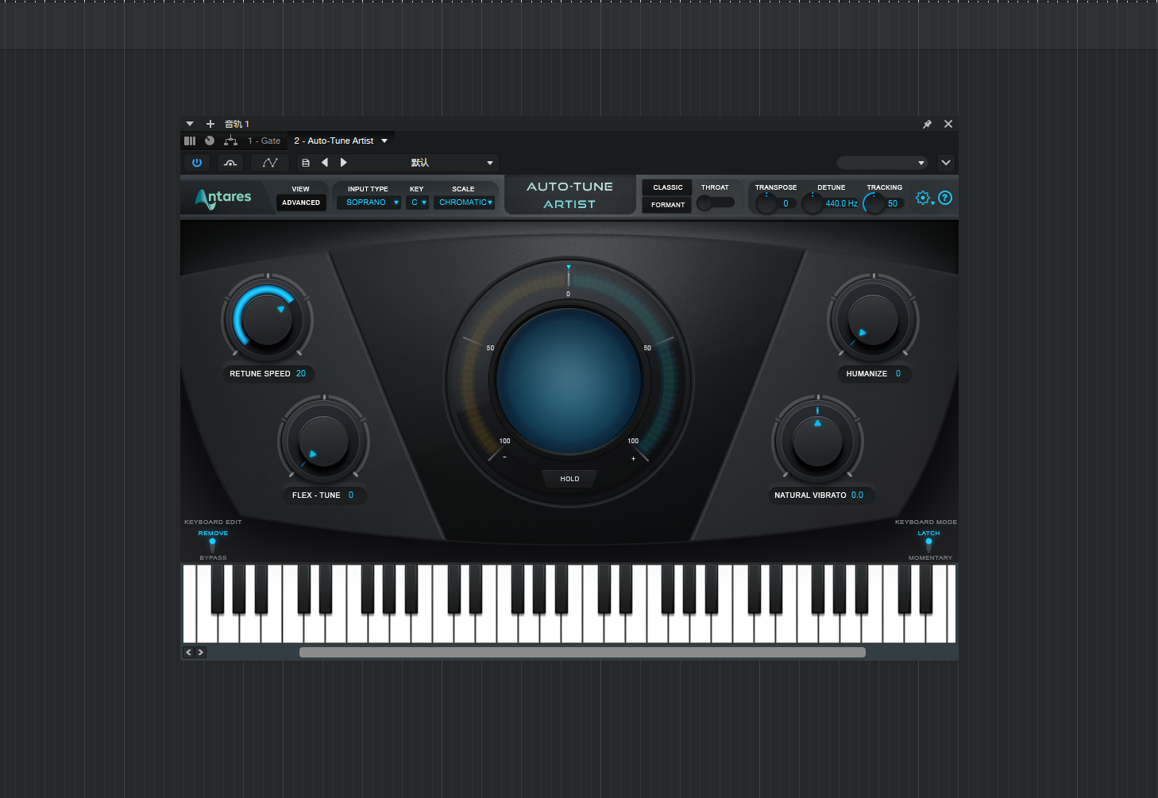
Task: Open the Scale Chromatic dropdown
Action: coord(465,202)
